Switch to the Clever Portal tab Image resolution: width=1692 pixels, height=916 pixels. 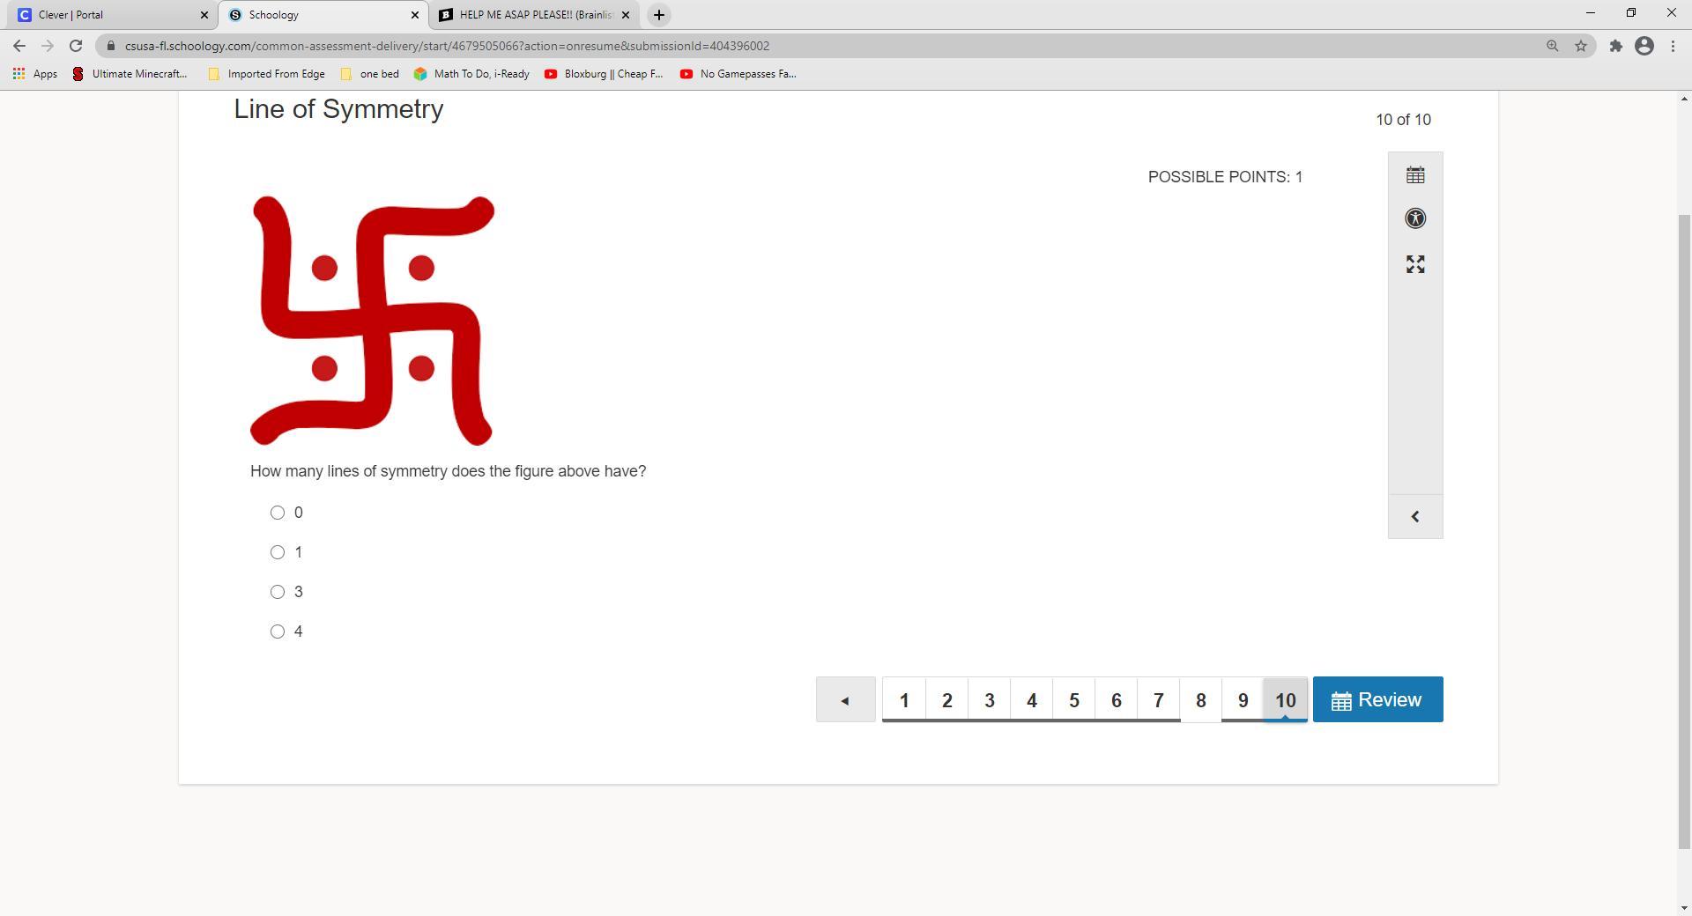coord(110,15)
